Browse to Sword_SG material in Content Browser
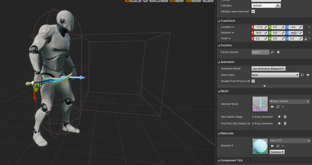 [278, 146]
